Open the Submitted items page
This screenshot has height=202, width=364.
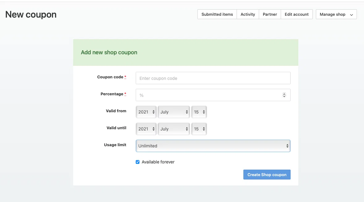[217, 14]
